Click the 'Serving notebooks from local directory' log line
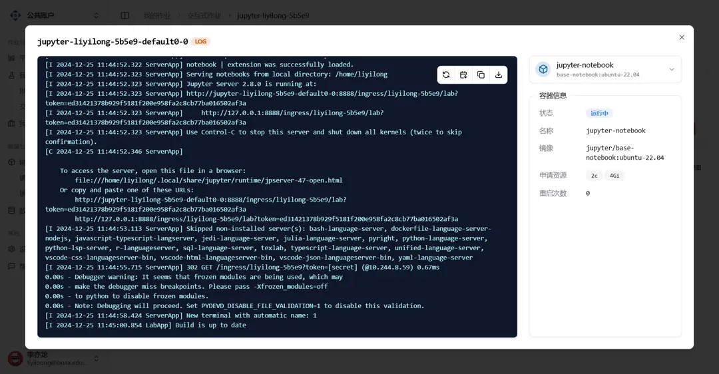The width and height of the screenshot is (719, 374). [x=216, y=75]
